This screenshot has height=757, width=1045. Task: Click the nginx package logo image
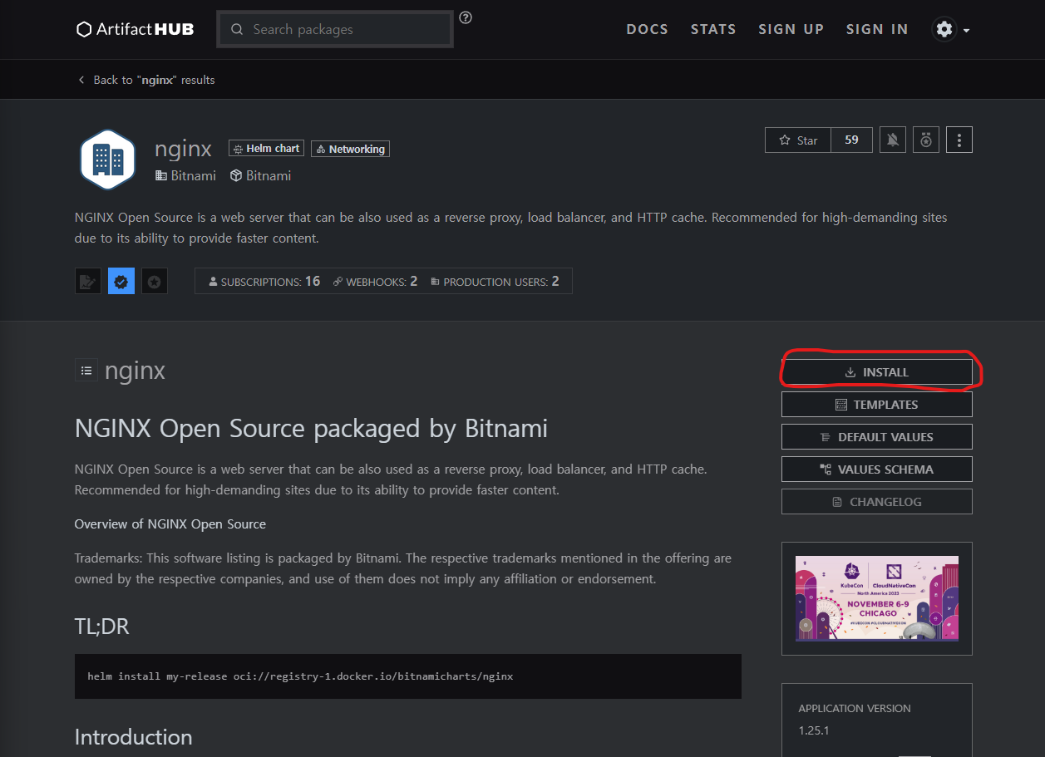click(107, 160)
